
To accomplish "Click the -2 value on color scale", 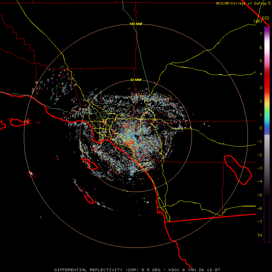I will click(260, 155).
